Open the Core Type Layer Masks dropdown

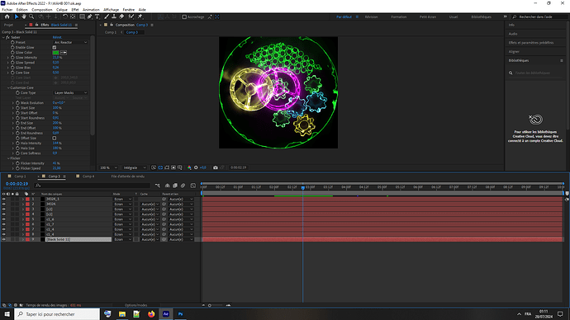70,93
